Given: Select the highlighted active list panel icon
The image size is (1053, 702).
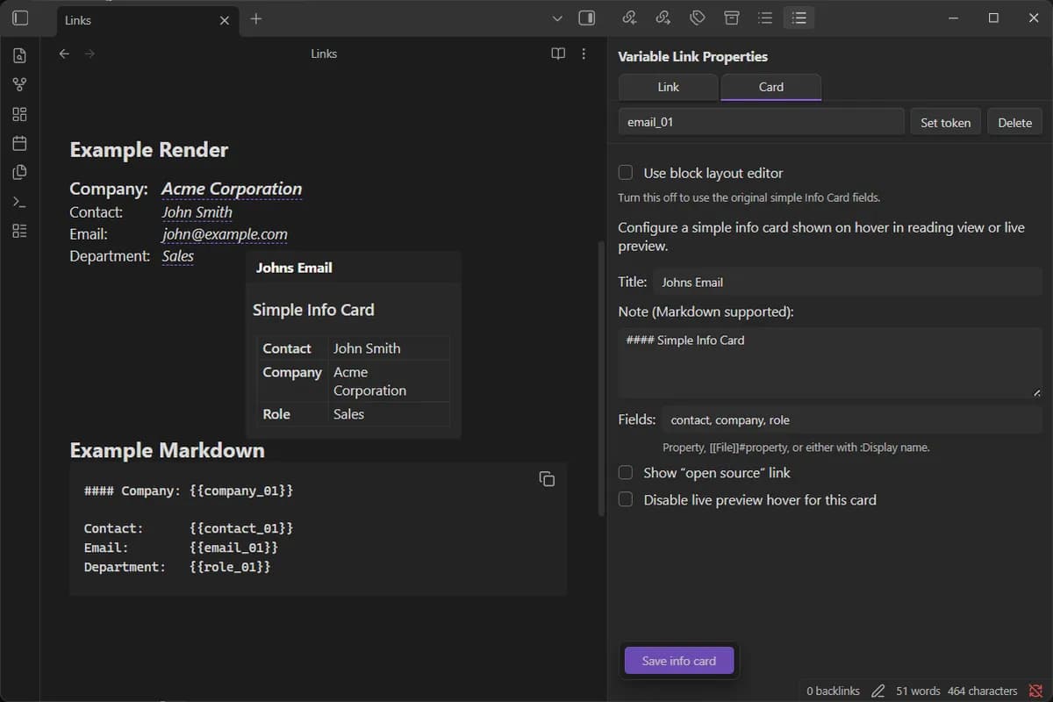Looking at the screenshot, I should coord(799,18).
